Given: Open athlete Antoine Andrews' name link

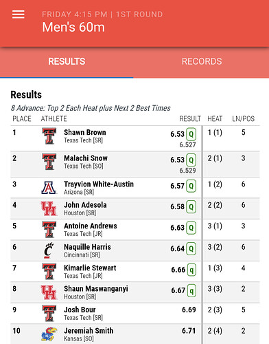Looking at the screenshot, I should [91, 226].
